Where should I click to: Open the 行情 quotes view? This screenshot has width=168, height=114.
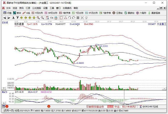(x=7, y=13)
